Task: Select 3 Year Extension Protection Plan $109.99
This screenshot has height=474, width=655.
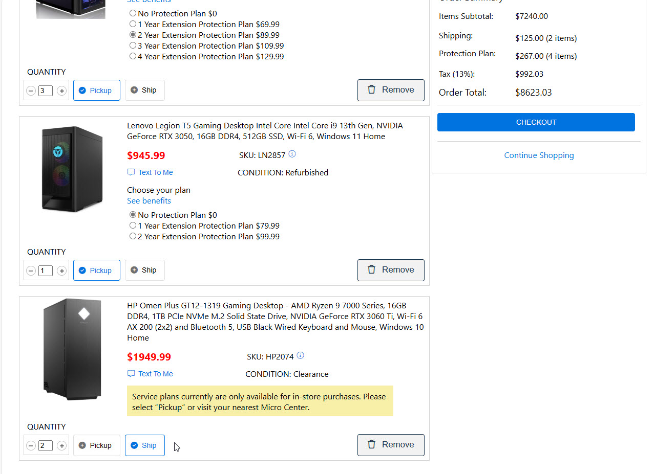Action: pos(133,46)
